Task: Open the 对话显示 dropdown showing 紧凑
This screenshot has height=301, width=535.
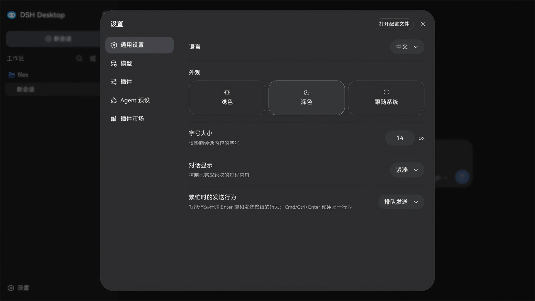Action: click(407, 170)
